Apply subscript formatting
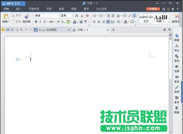 coord(63,22)
